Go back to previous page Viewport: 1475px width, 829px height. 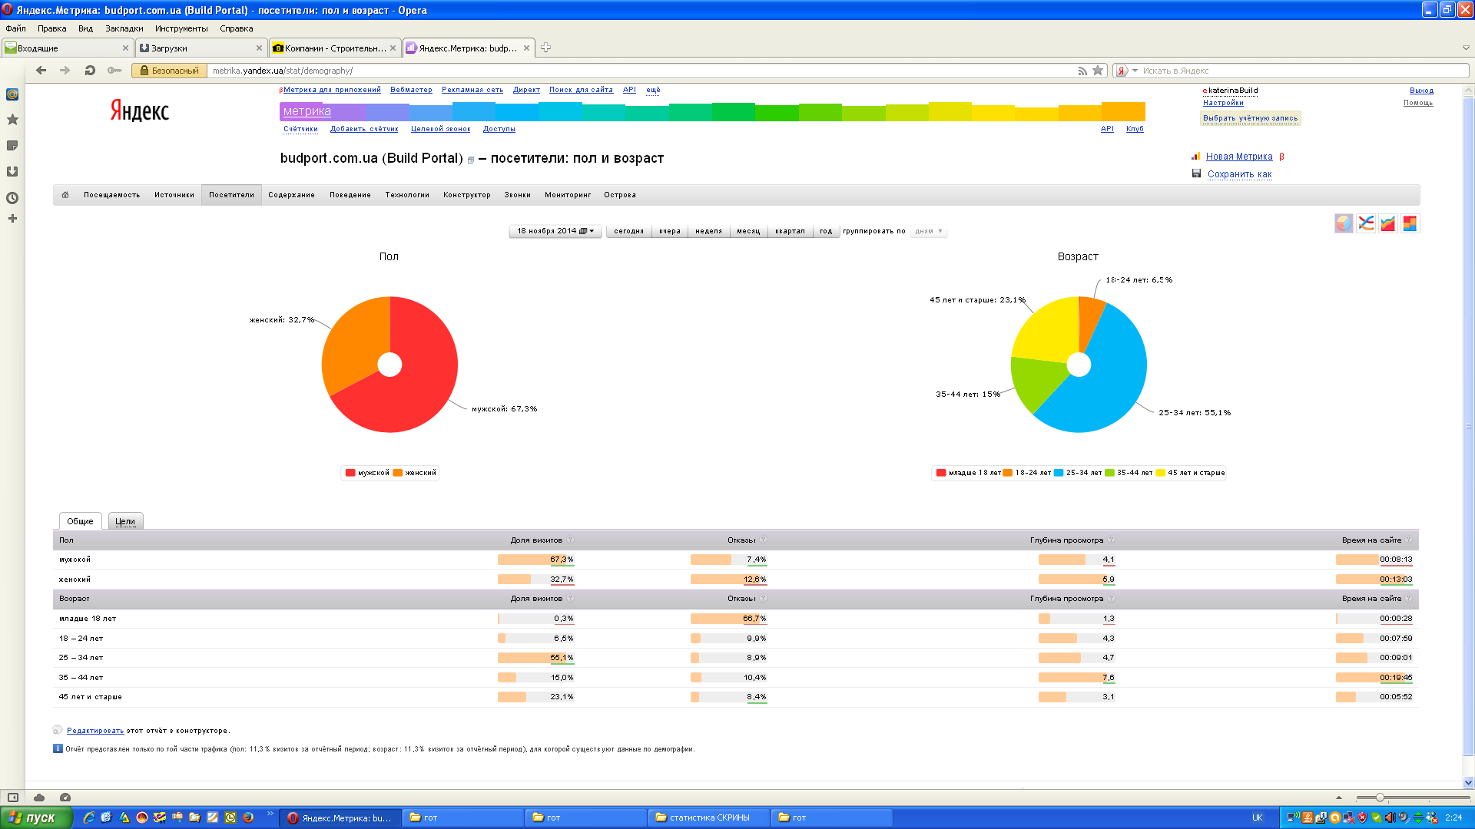[41, 71]
